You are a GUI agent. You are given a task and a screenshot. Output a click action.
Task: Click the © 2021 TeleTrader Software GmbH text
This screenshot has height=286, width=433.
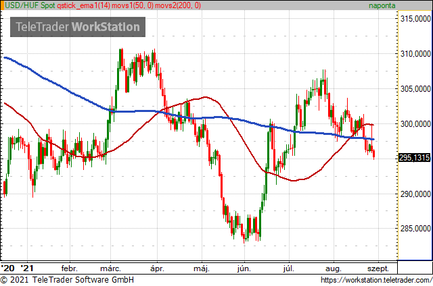tap(67, 280)
